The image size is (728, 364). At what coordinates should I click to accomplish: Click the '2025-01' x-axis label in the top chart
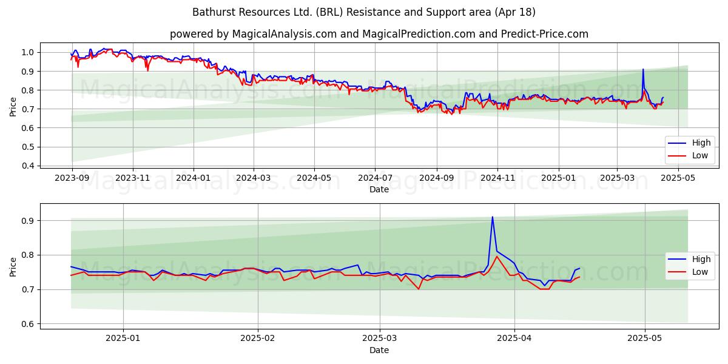558,178
